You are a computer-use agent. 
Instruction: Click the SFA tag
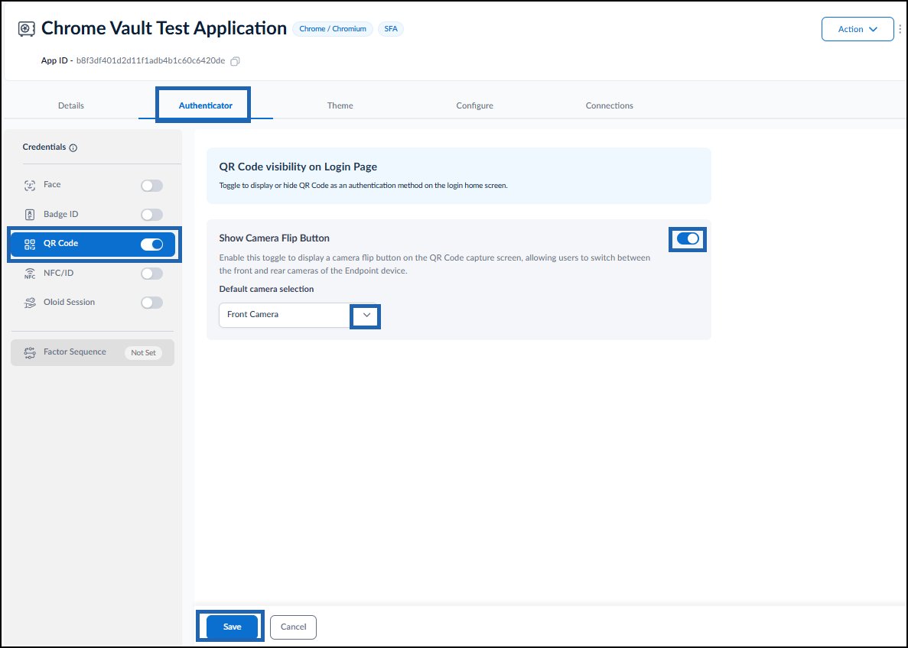(x=391, y=29)
